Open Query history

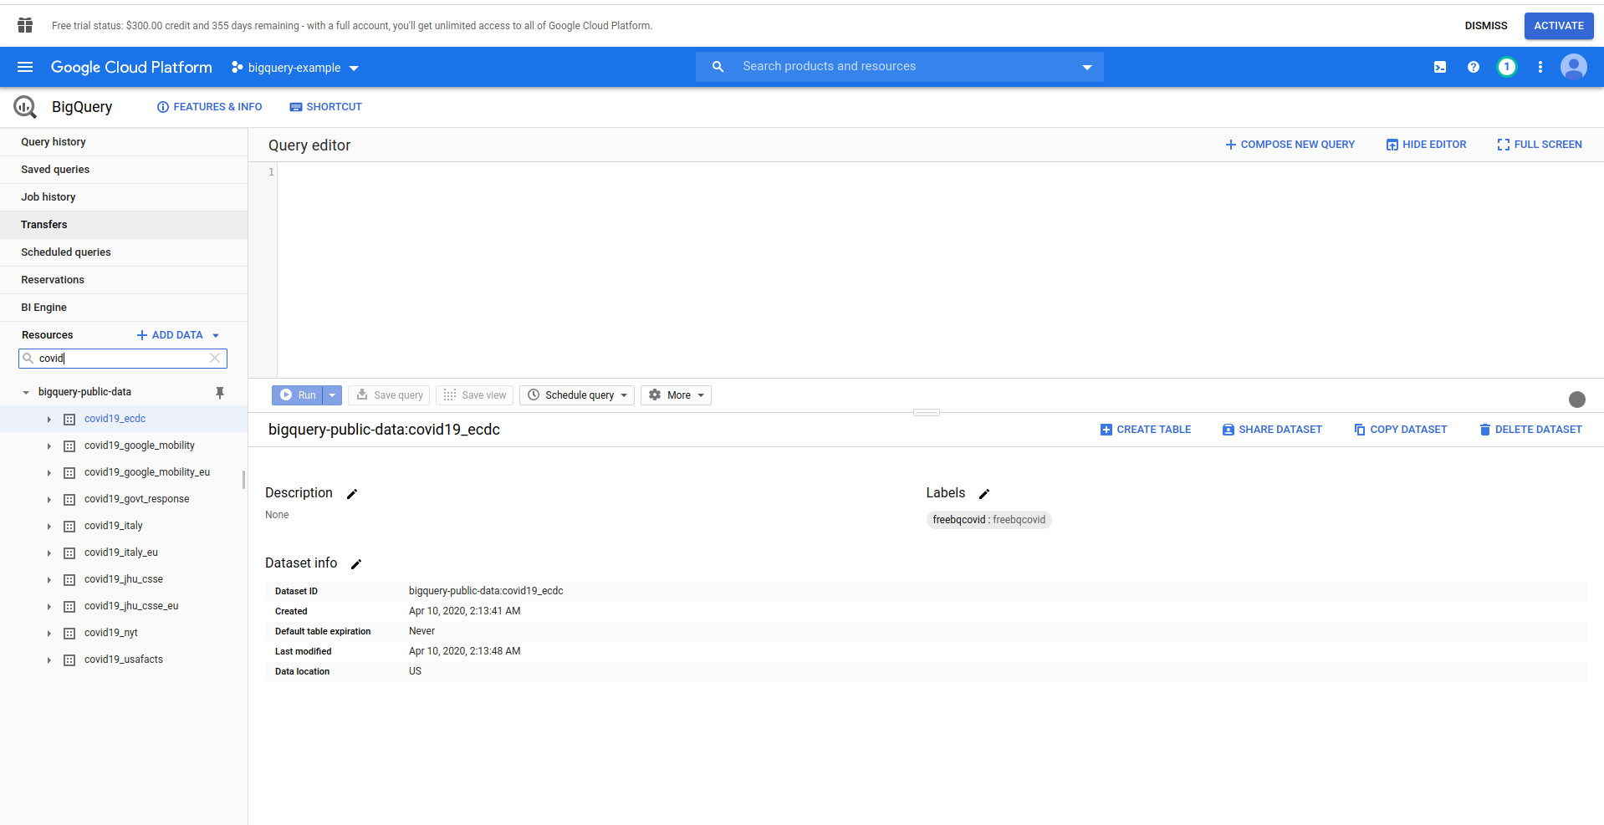pyautogui.click(x=124, y=142)
